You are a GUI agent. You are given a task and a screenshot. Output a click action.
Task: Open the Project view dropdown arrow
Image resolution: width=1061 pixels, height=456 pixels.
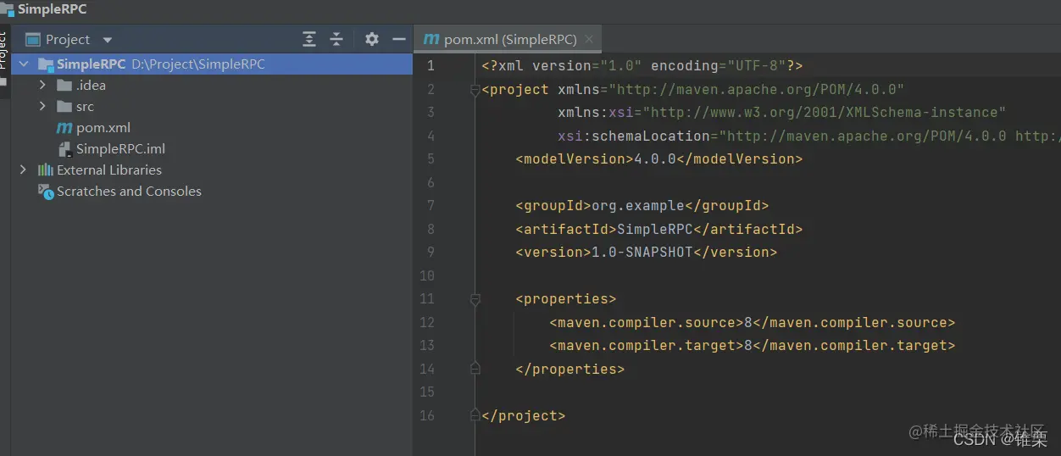click(107, 40)
